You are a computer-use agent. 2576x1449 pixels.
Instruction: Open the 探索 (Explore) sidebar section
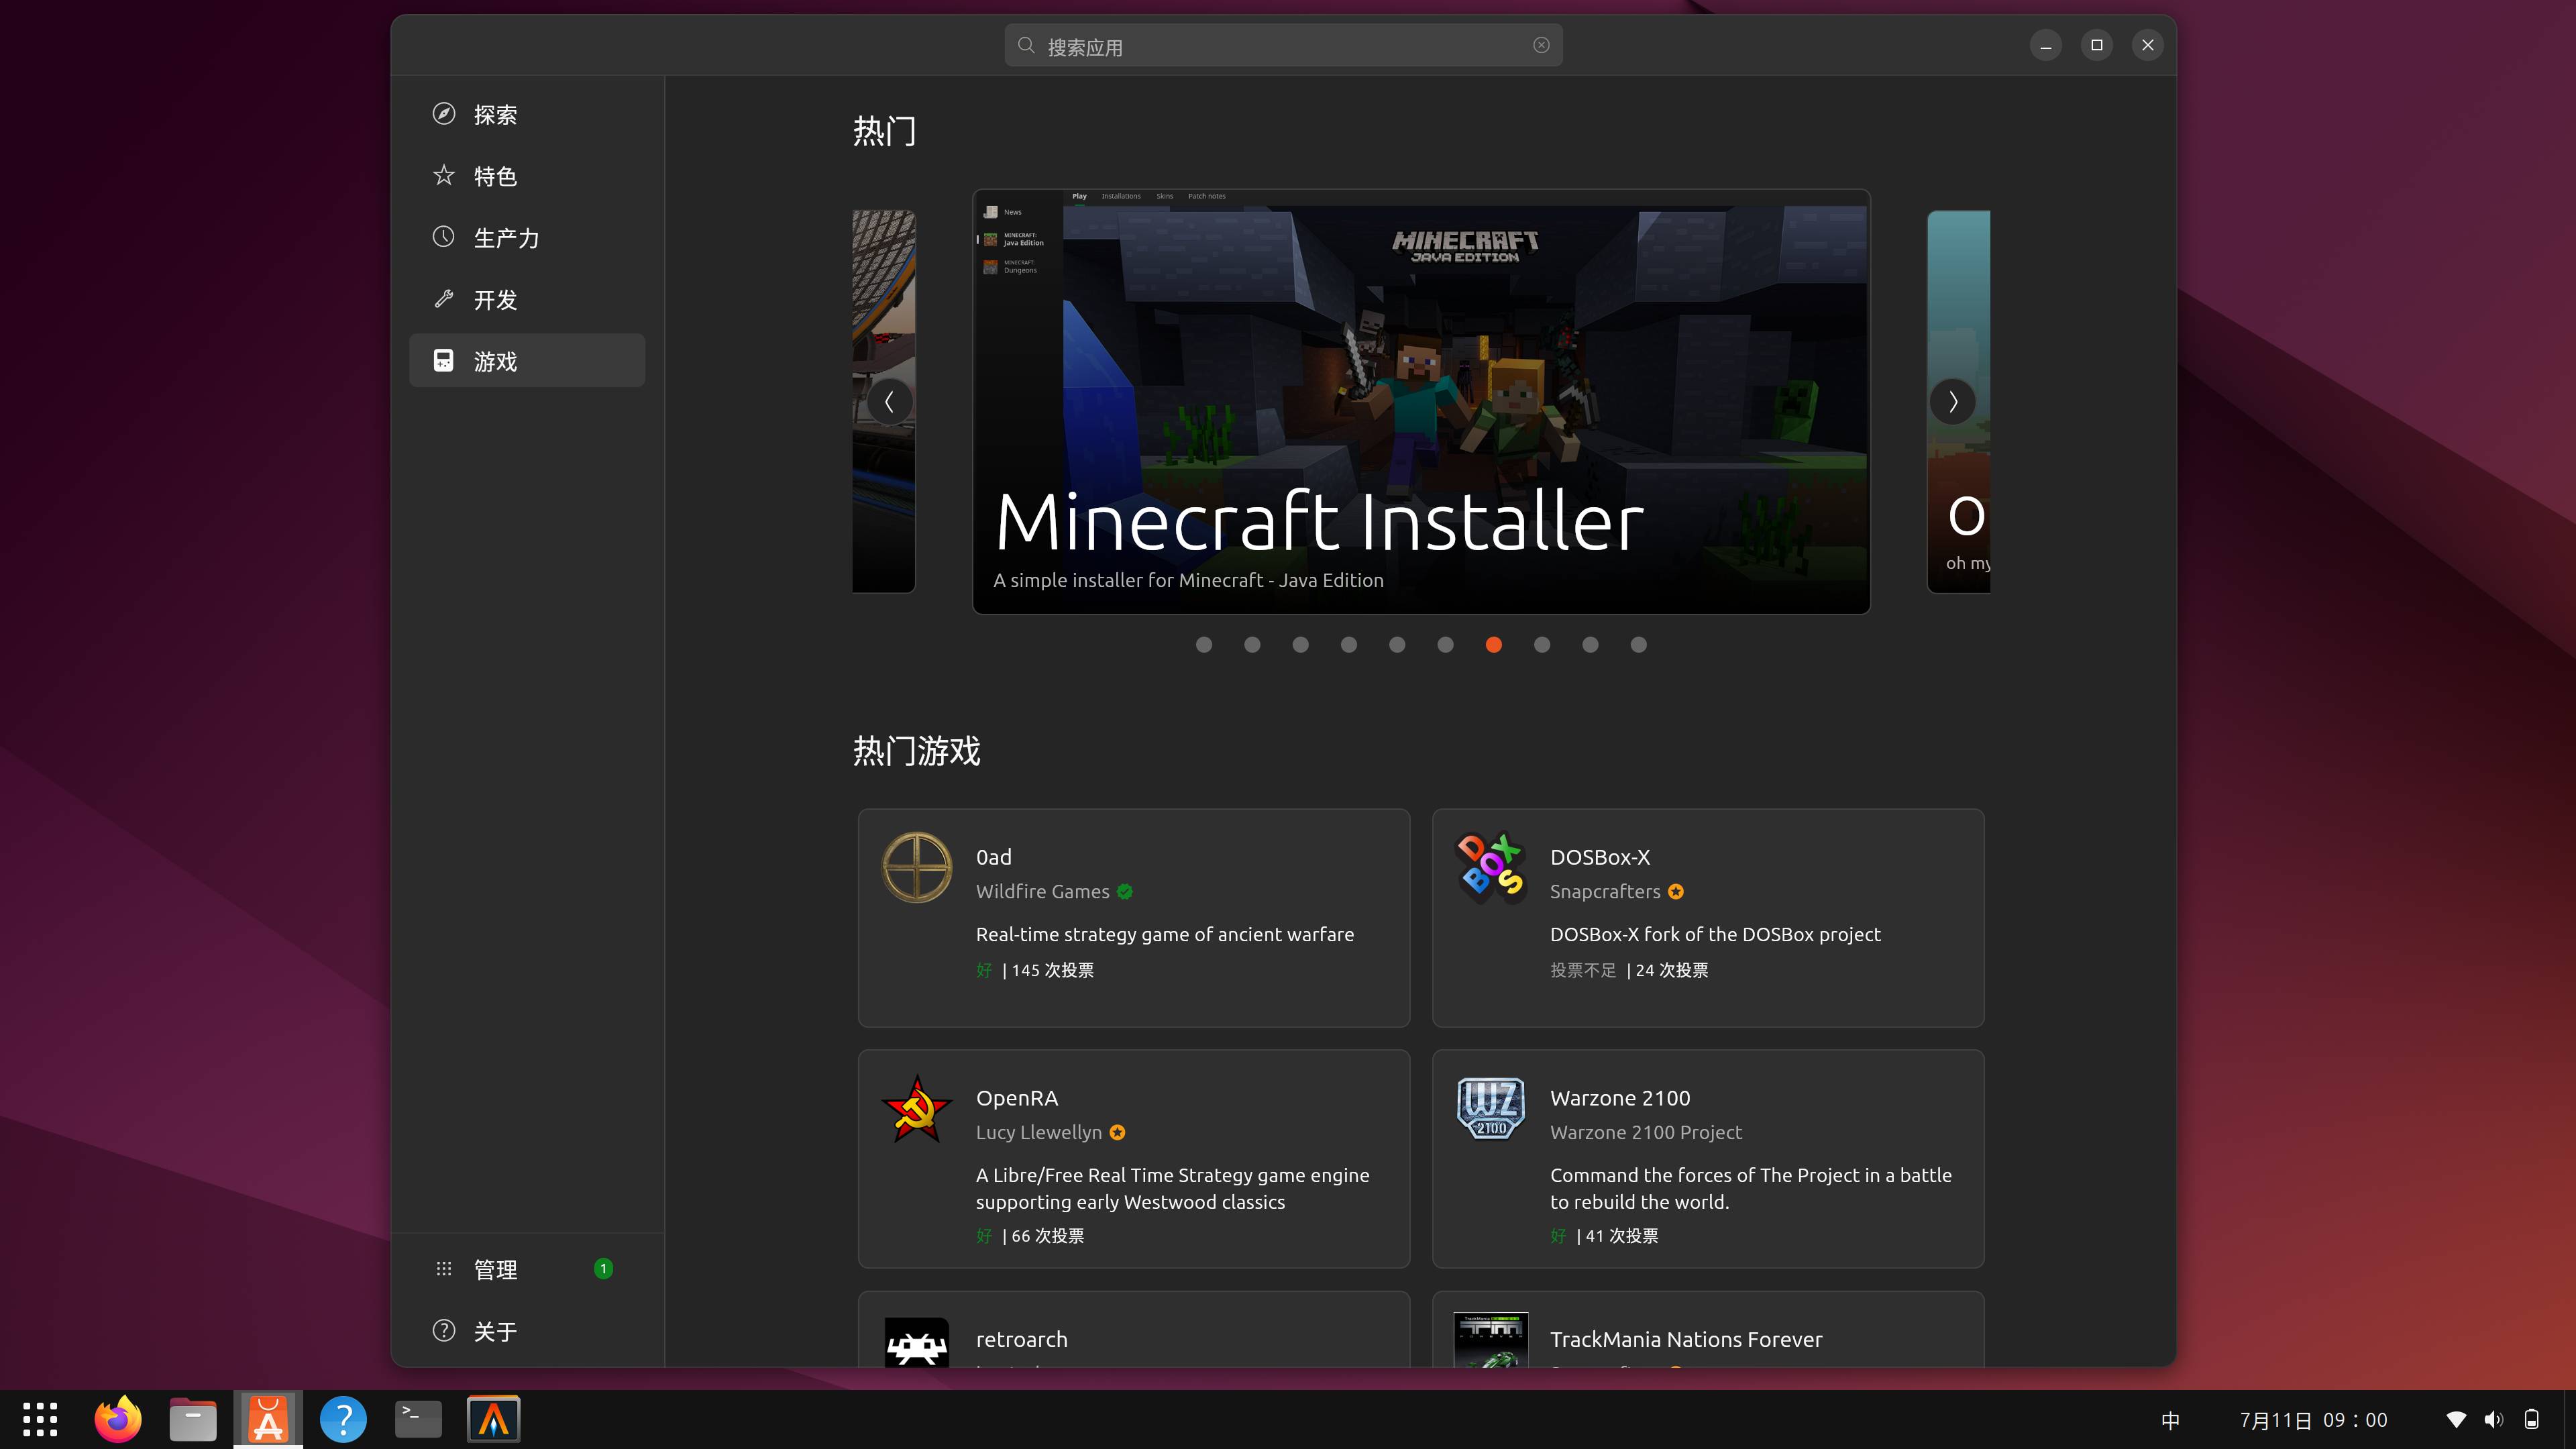click(527, 114)
